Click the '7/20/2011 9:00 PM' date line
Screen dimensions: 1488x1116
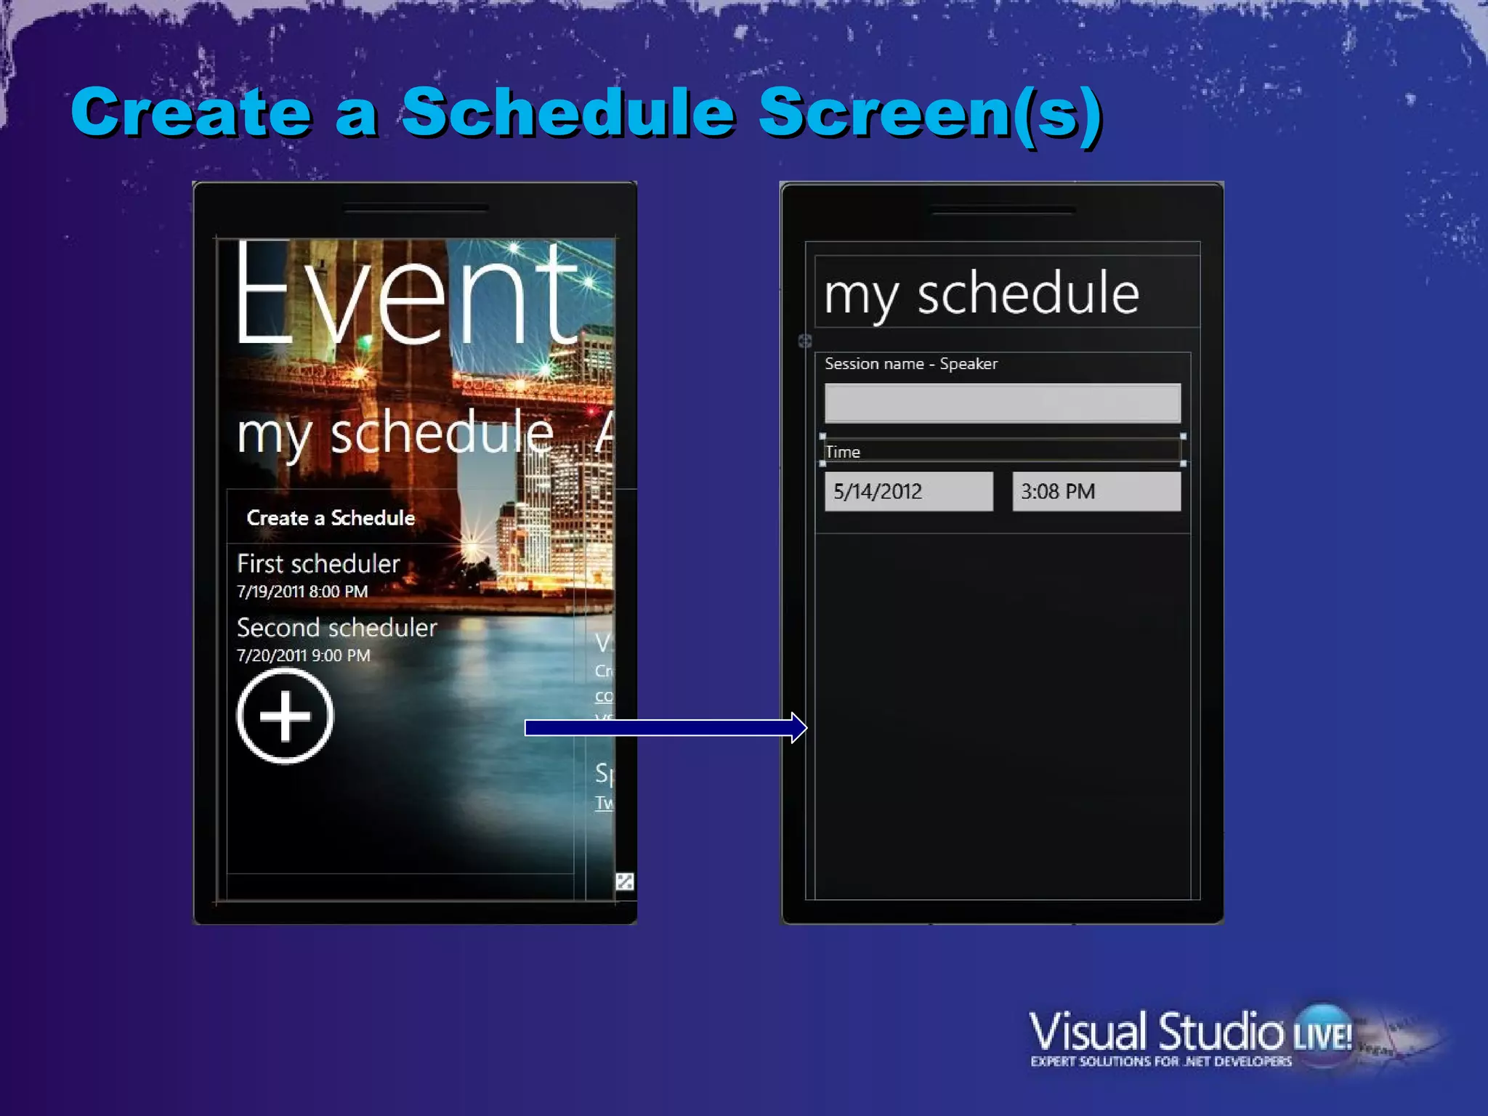click(x=304, y=655)
